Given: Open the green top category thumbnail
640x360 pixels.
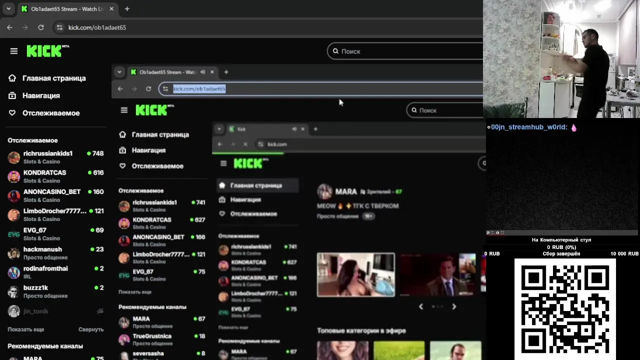Looking at the screenshot, I should tap(399, 351).
